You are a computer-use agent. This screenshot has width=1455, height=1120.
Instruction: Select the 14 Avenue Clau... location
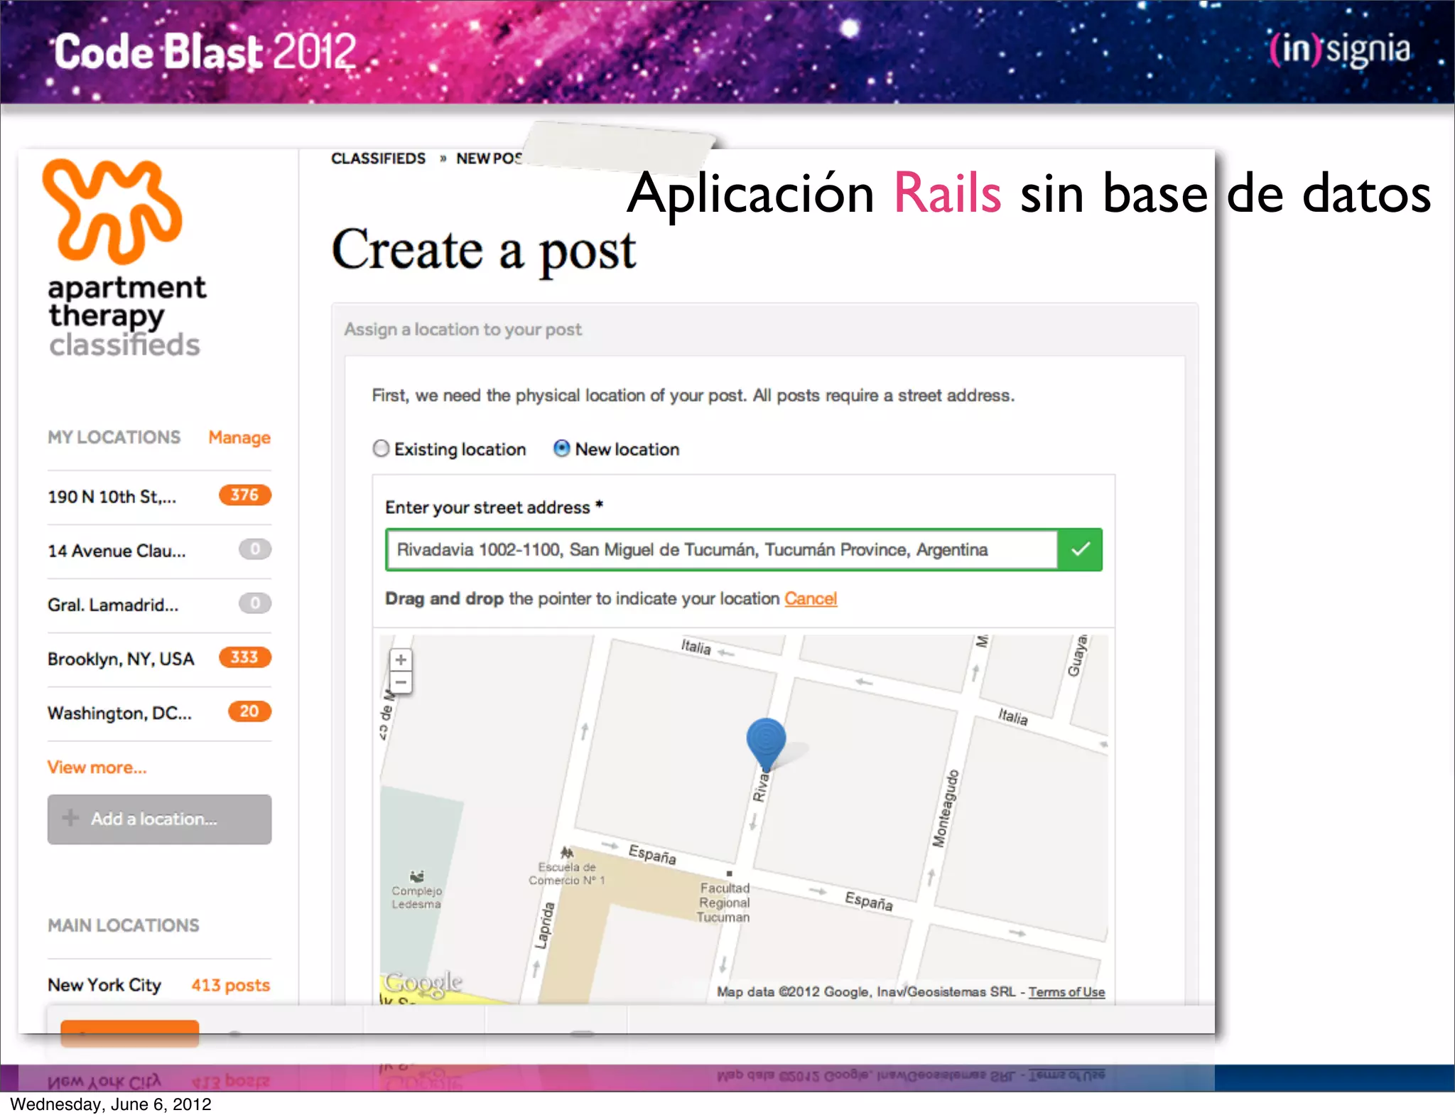point(117,551)
